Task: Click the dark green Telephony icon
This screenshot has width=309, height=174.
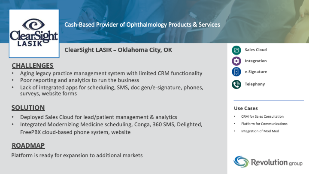Action: [236, 85]
